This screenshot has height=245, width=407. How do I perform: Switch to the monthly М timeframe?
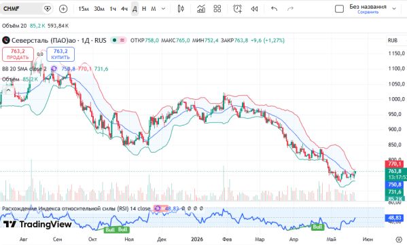tap(154, 9)
